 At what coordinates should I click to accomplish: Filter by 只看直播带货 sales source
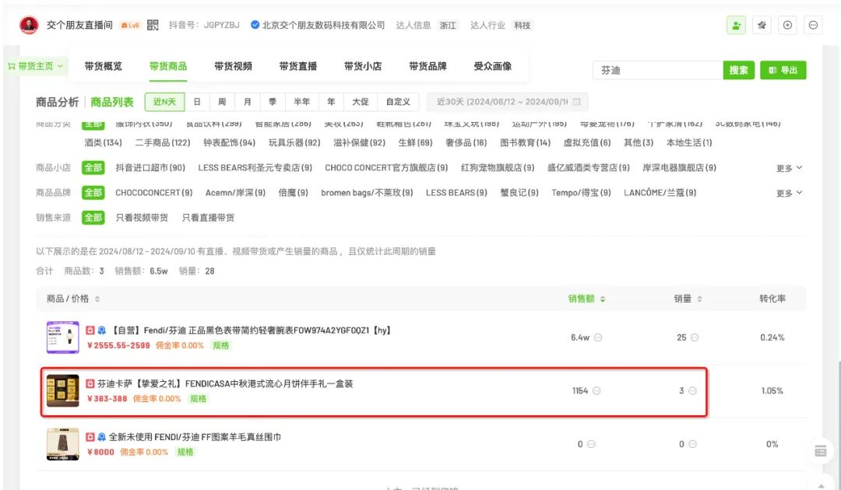(208, 218)
